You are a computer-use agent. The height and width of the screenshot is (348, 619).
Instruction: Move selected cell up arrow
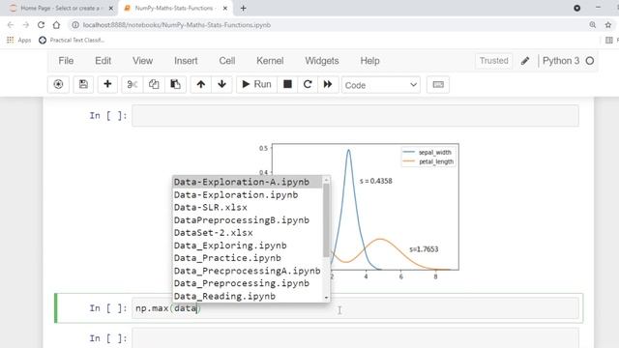tap(201, 84)
